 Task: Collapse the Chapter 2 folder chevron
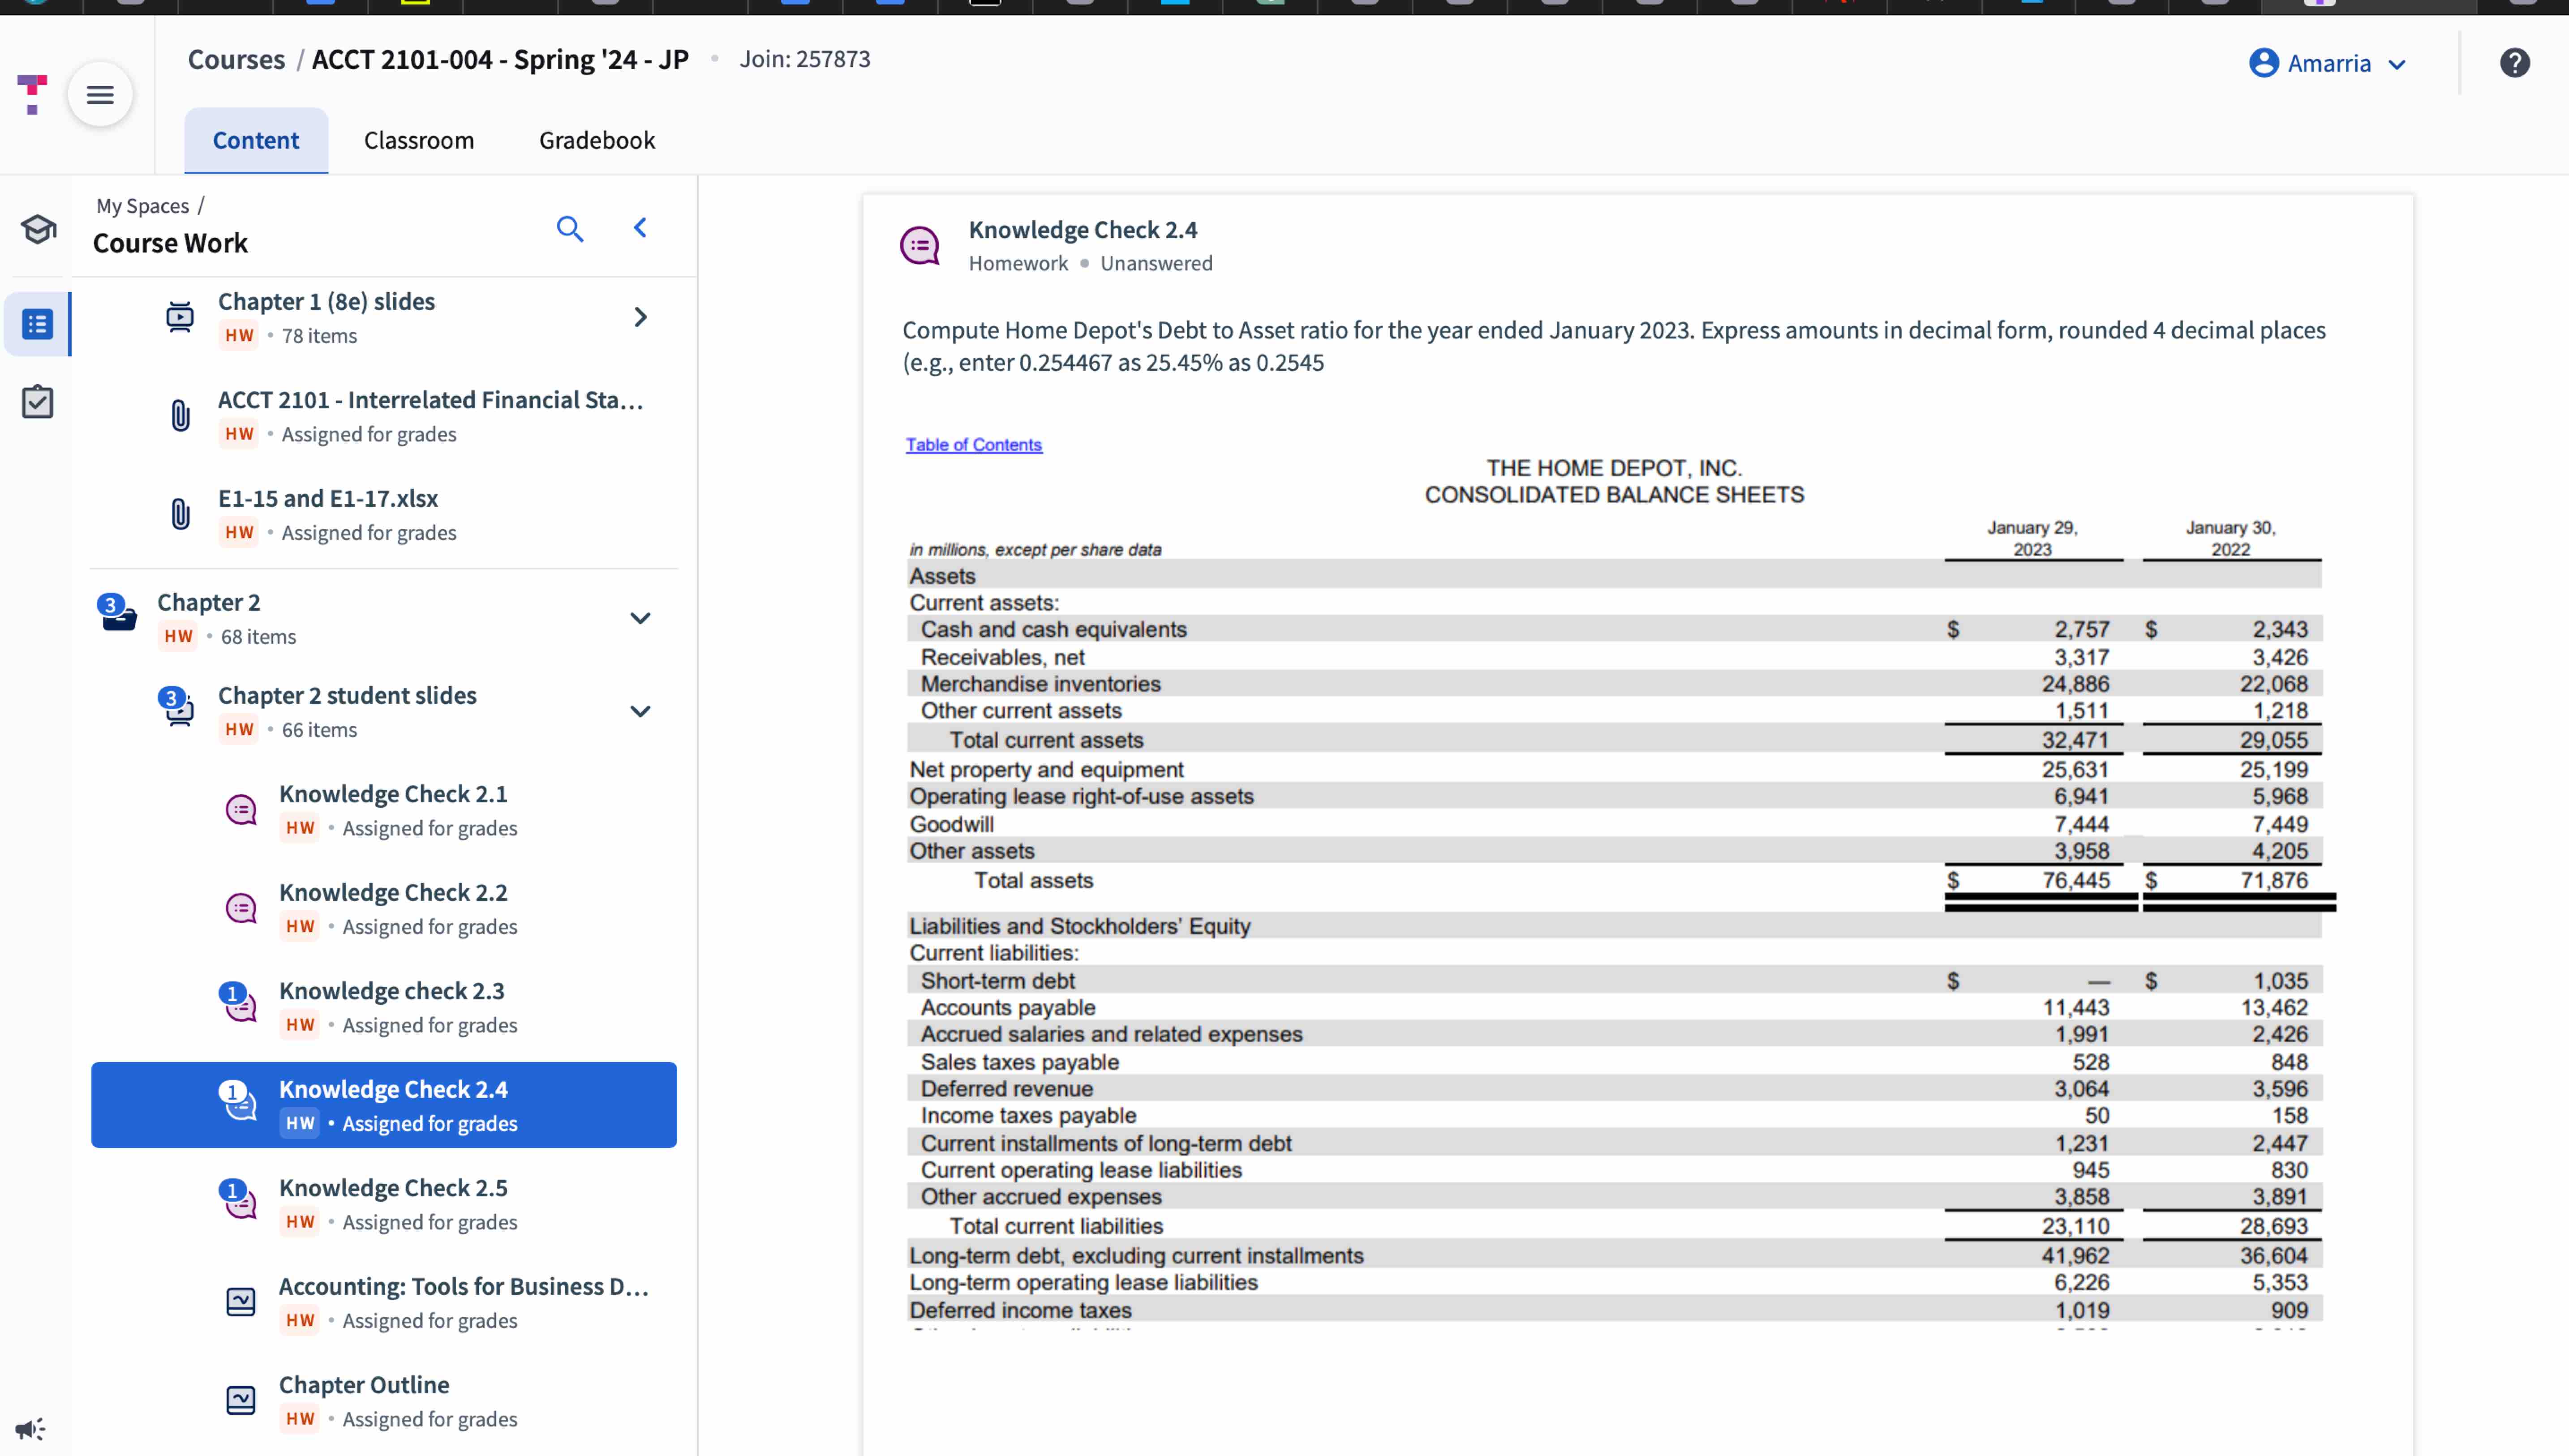[640, 618]
